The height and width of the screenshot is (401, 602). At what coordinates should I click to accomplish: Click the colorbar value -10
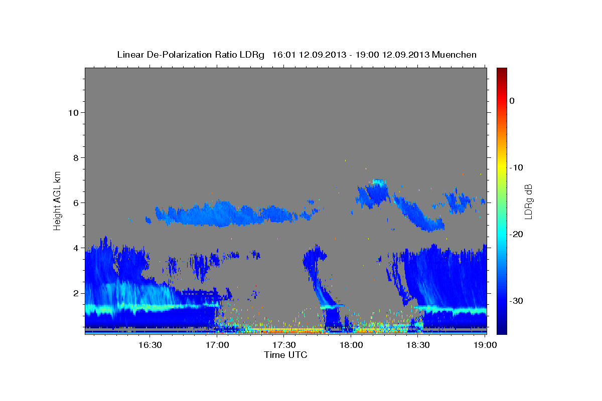click(516, 167)
